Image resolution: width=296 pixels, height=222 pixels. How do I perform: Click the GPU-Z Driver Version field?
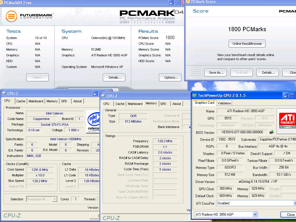[256, 182]
